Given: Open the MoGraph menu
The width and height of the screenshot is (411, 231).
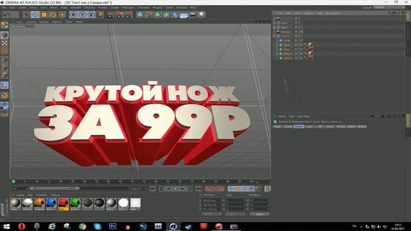Looking at the screenshot, I should point(128,8).
